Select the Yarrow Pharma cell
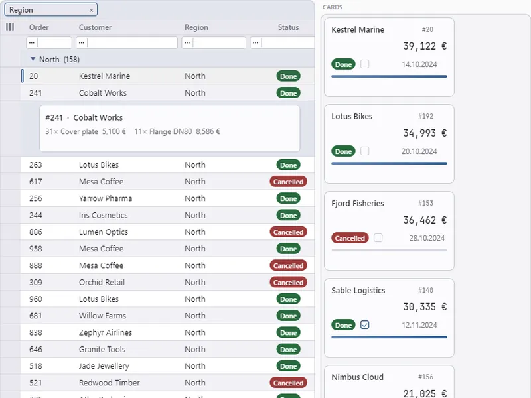This screenshot has height=398, width=531. coord(106,198)
